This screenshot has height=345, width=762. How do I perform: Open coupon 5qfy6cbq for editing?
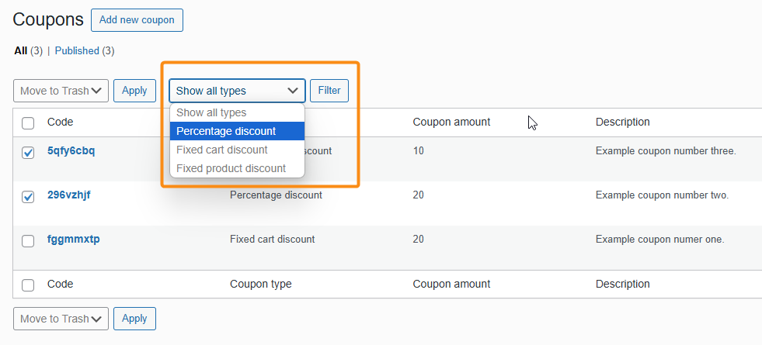coord(71,150)
